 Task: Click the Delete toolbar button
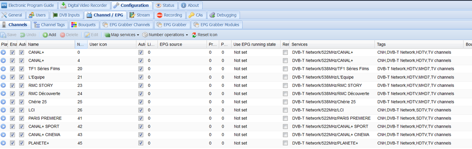click(x=69, y=35)
